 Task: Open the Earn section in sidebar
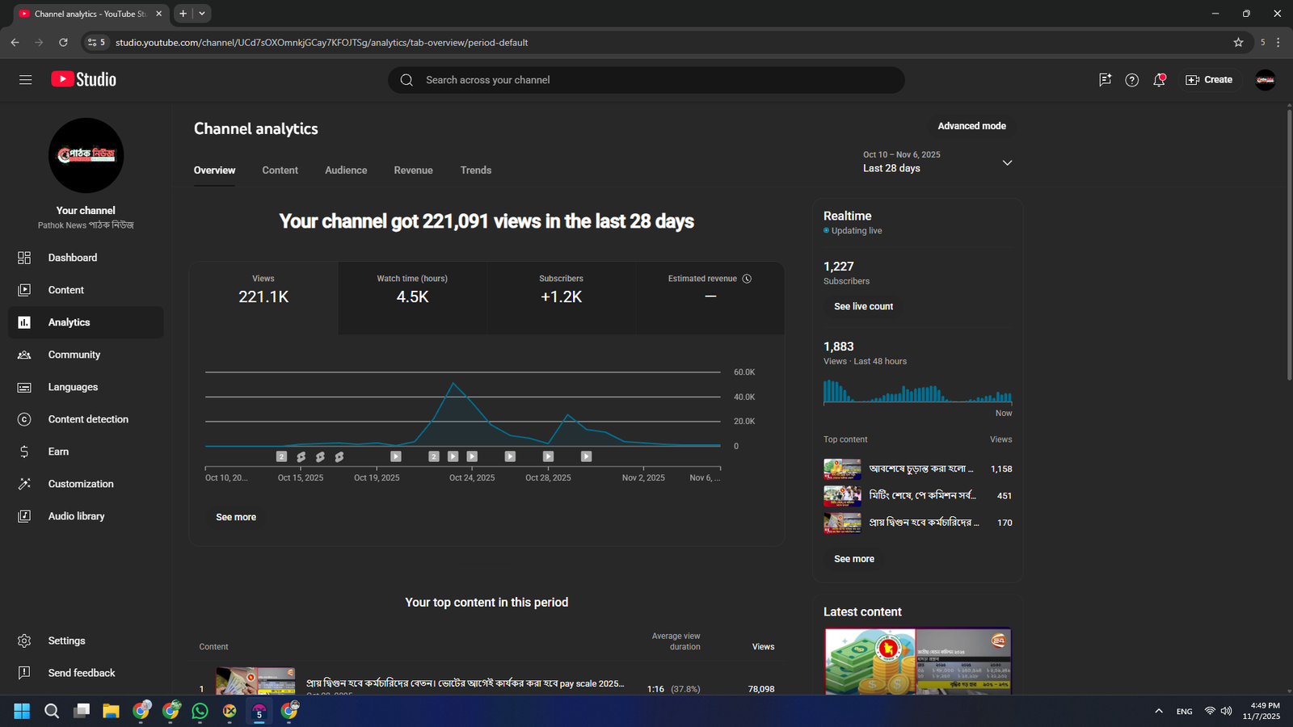coord(58,452)
